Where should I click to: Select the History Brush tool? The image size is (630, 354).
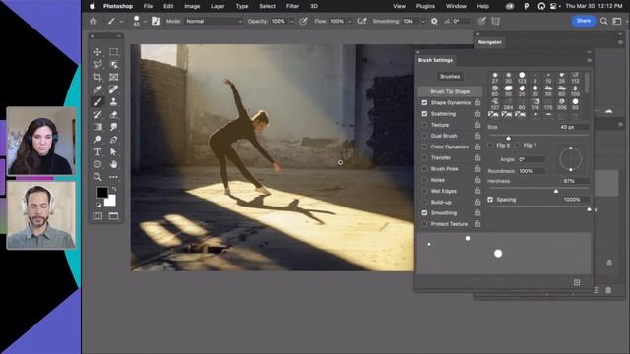point(97,114)
